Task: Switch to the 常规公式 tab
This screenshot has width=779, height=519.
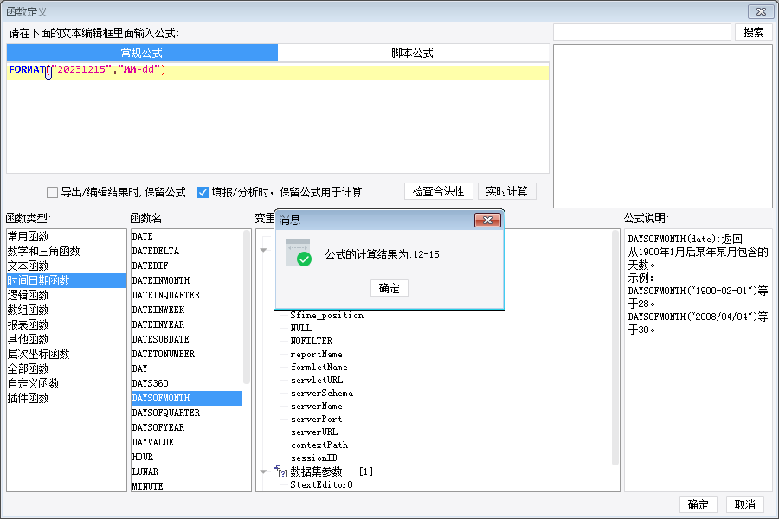Action: (x=142, y=53)
